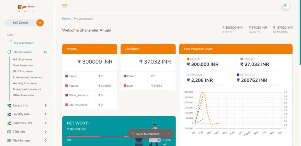Click Your Progress Chart header
This screenshot has height=146, width=301.
(x=236, y=49)
